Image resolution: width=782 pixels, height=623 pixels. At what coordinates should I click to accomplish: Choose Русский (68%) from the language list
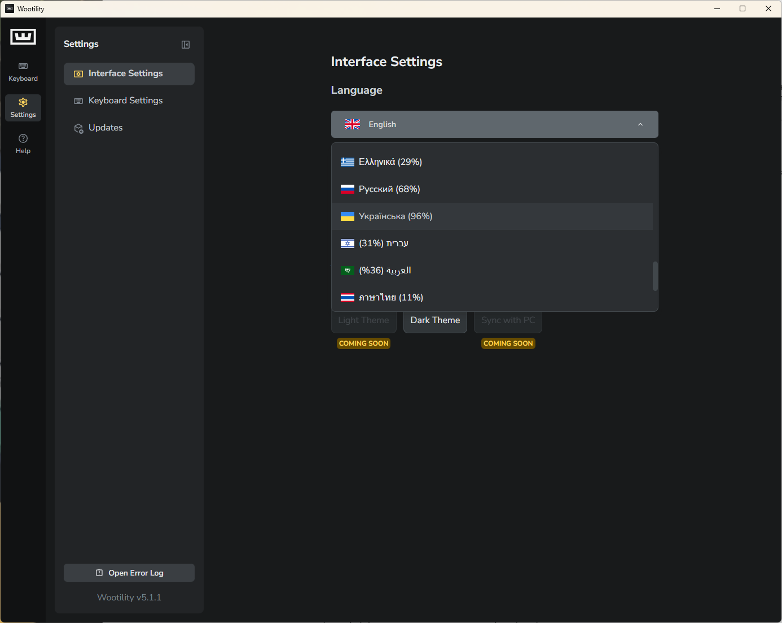(x=389, y=189)
